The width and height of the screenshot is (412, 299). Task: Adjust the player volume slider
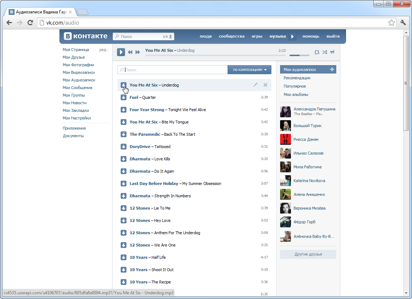(x=299, y=55)
